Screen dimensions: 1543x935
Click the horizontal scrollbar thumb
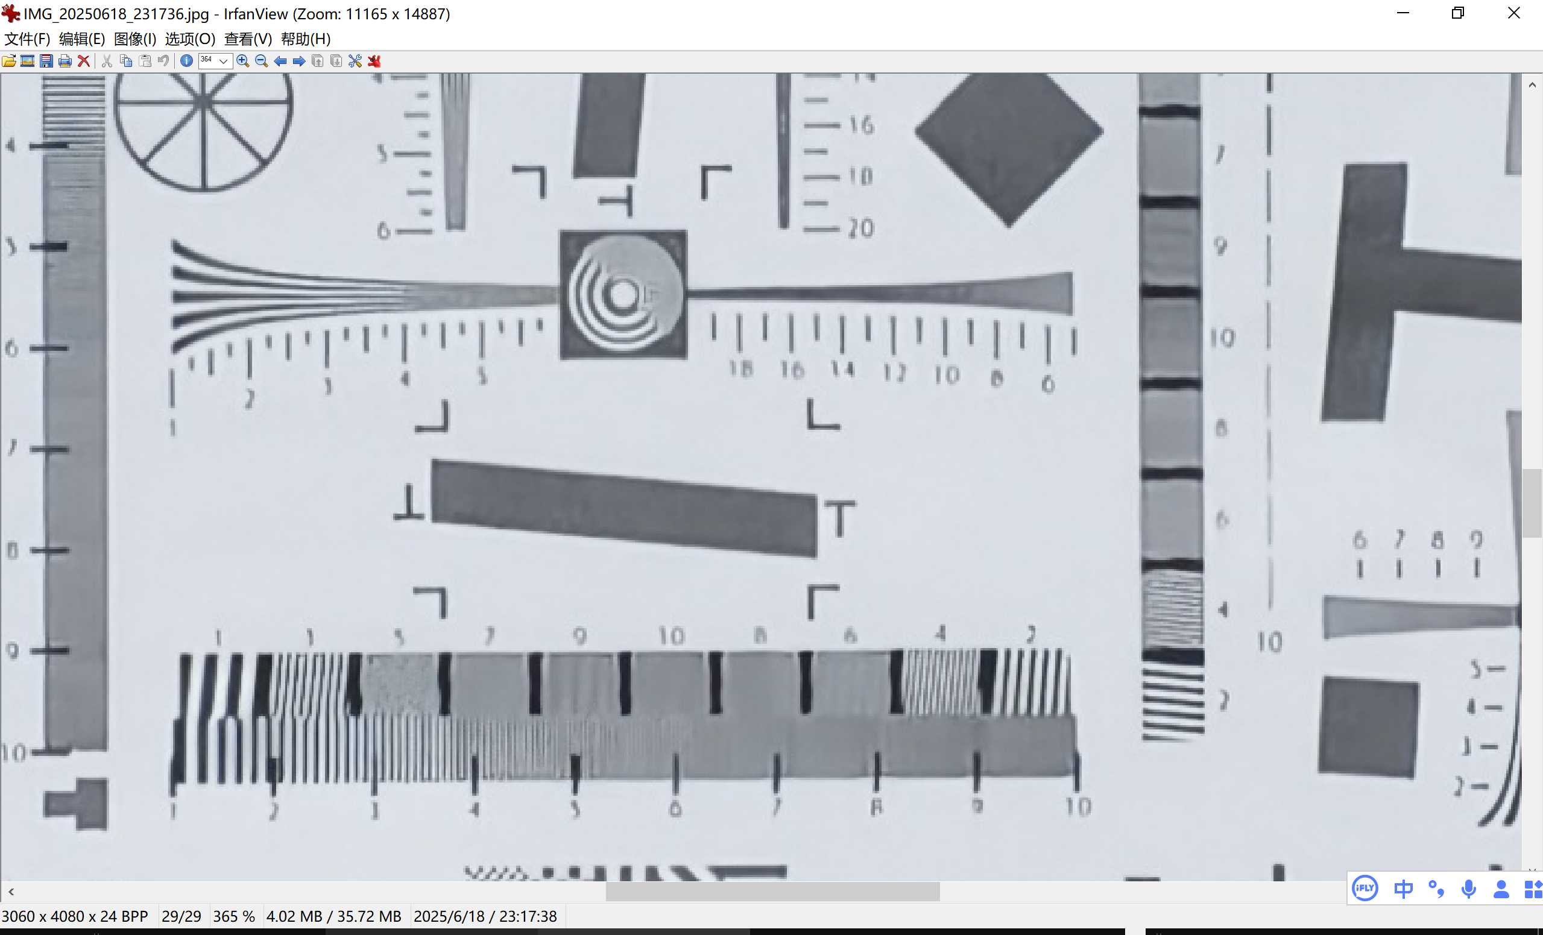(x=772, y=891)
